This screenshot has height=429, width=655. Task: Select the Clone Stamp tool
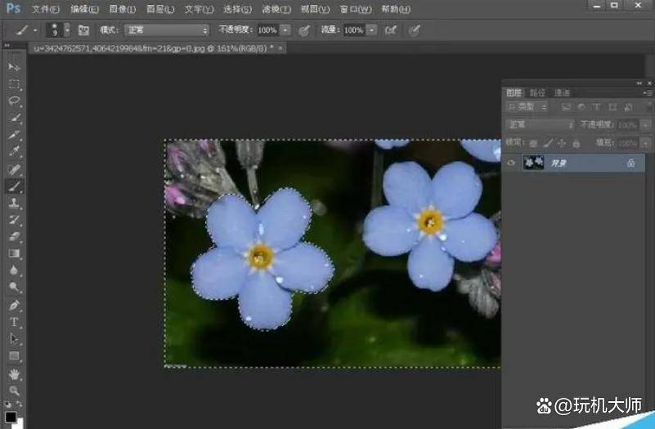click(x=14, y=203)
